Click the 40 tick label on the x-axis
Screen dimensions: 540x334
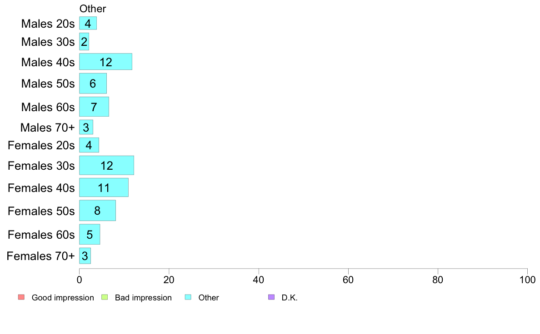coord(259,280)
